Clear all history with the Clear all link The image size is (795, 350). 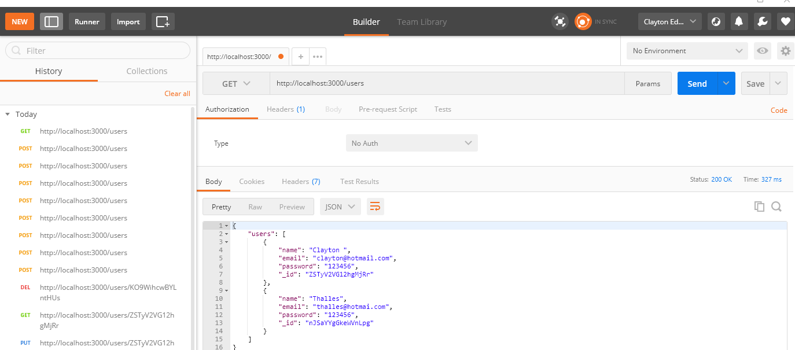point(177,93)
